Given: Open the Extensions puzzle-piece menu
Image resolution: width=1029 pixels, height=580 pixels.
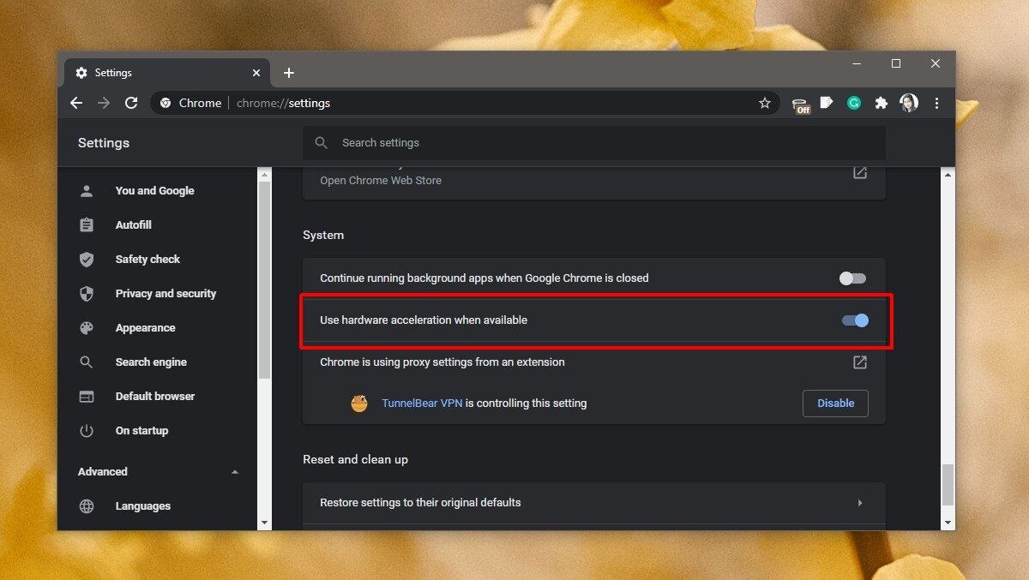Looking at the screenshot, I should (881, 103).
